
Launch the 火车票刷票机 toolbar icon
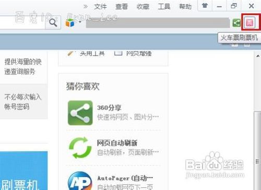[250, 22]
